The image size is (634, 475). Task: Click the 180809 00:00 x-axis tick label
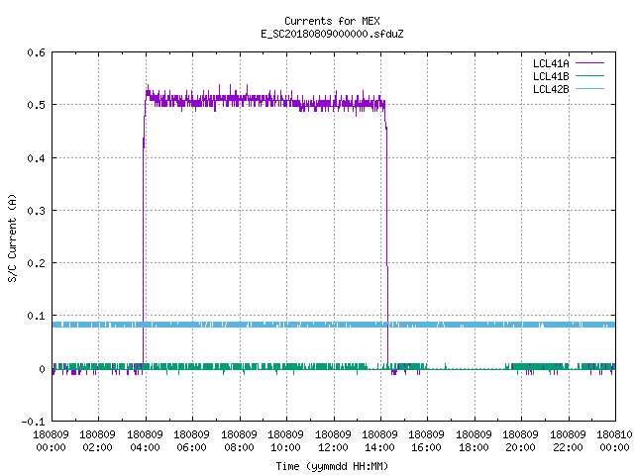coord(51,441)
